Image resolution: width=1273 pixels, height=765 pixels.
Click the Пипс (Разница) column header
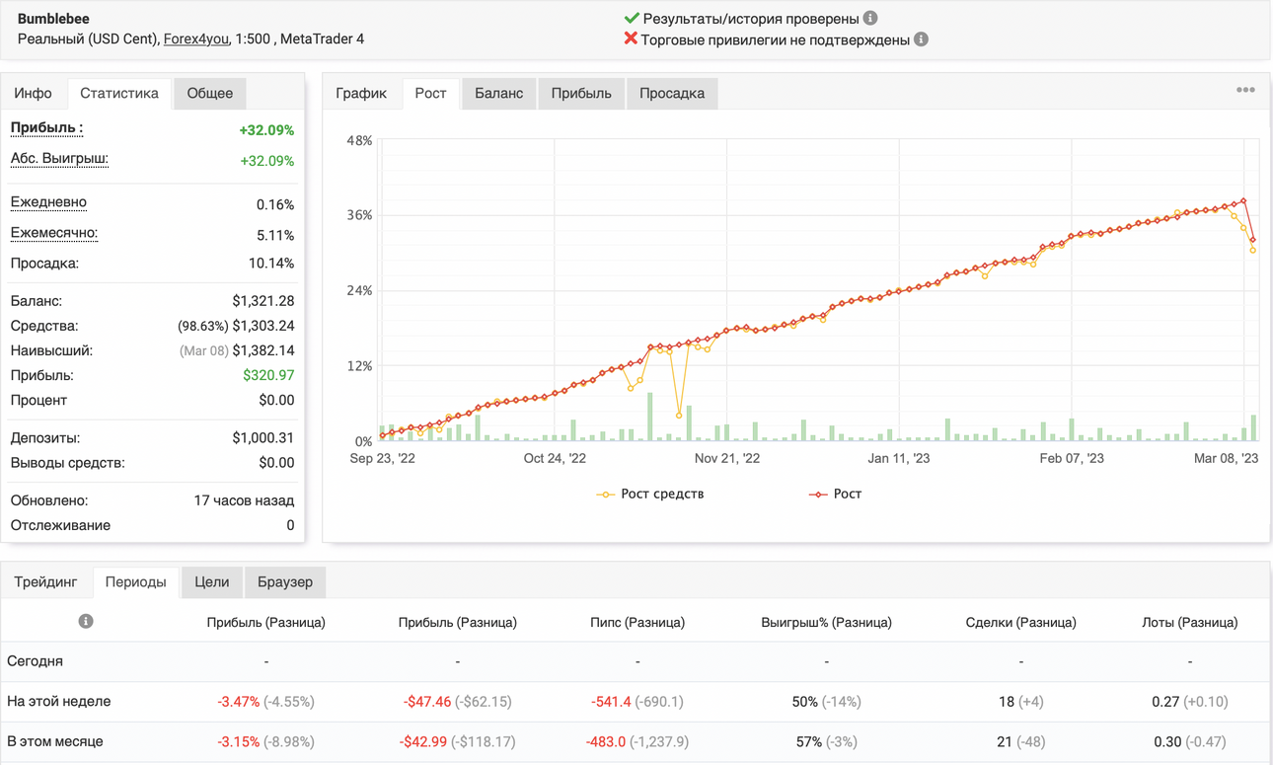click(637, 623)
